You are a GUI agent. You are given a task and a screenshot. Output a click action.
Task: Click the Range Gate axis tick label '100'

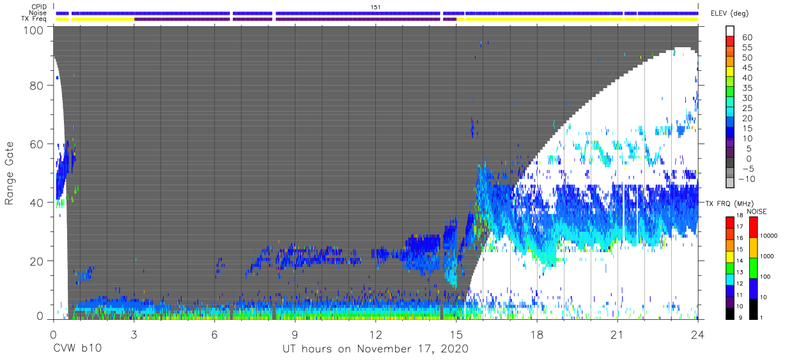click(x=34, y=30)
